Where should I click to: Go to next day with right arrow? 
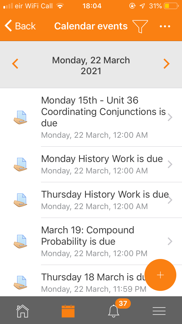click(167, 64)
